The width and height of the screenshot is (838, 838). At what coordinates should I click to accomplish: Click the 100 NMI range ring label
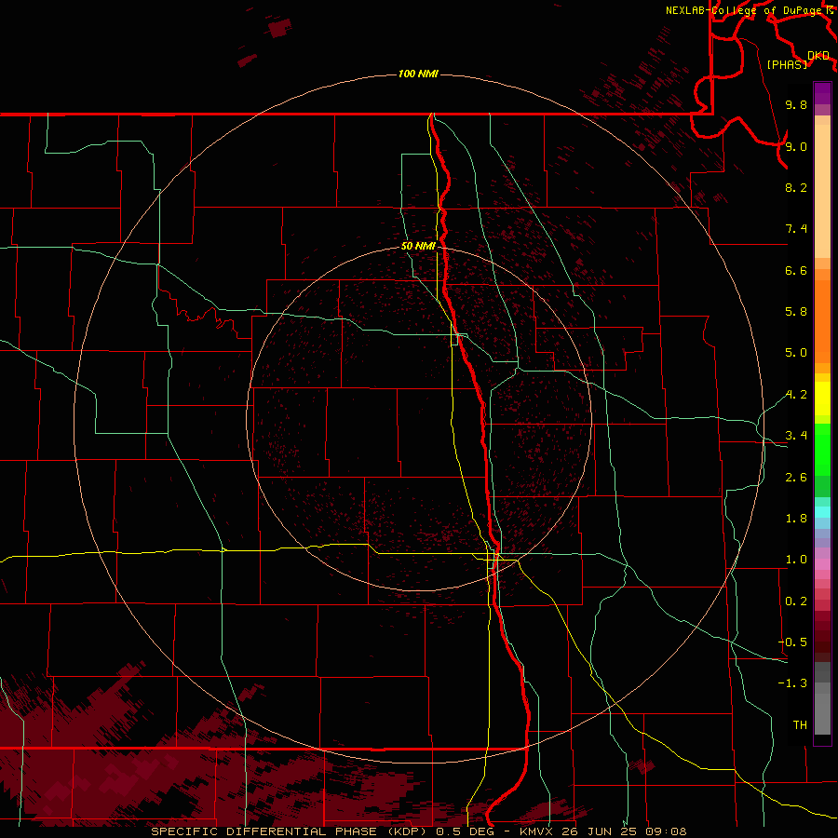[418, 74]
